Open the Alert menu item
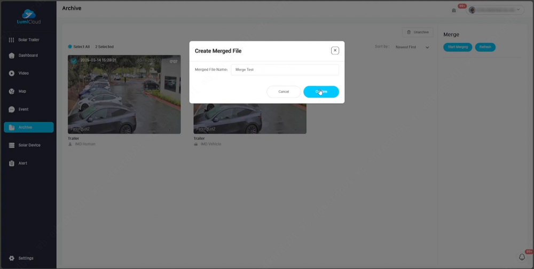This screenshot has width=534, height=269. [x=22, y=163]
